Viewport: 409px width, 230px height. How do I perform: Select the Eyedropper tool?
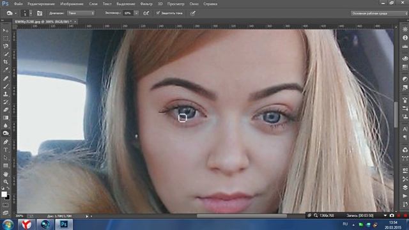coord(6,70)
